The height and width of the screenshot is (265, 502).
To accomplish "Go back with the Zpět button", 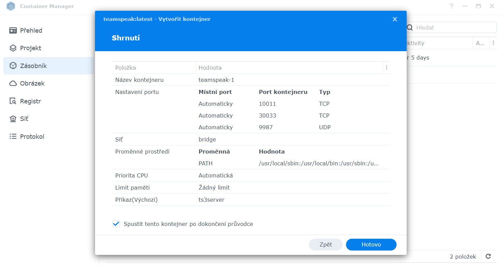I will [x=325, y=244].
